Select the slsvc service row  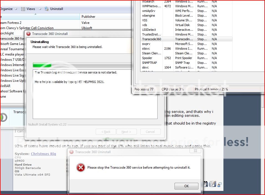186,67
